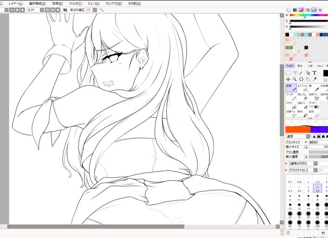Expand the 【テクスチャなし】 settings triangle

point(287,170)
